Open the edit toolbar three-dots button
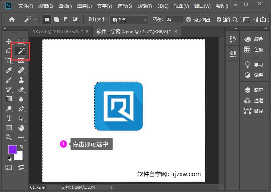 click(x=21, y=137)
